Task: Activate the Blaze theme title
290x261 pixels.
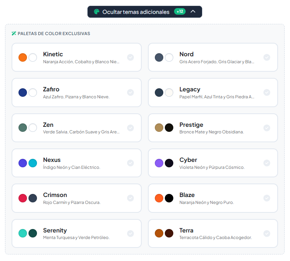Action: click(x=187, y=195)
